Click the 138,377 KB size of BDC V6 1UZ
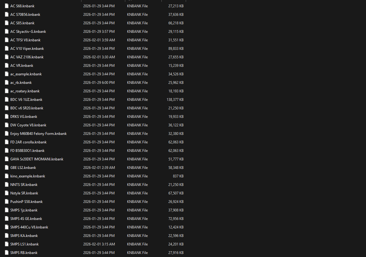This screenshot has width=366, height=257. 175,100
